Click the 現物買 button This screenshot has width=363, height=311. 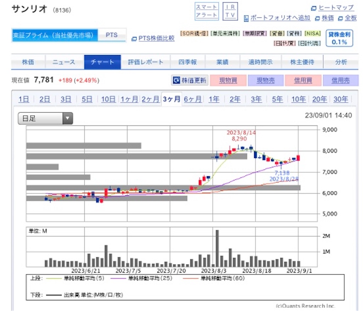(228, 80)
